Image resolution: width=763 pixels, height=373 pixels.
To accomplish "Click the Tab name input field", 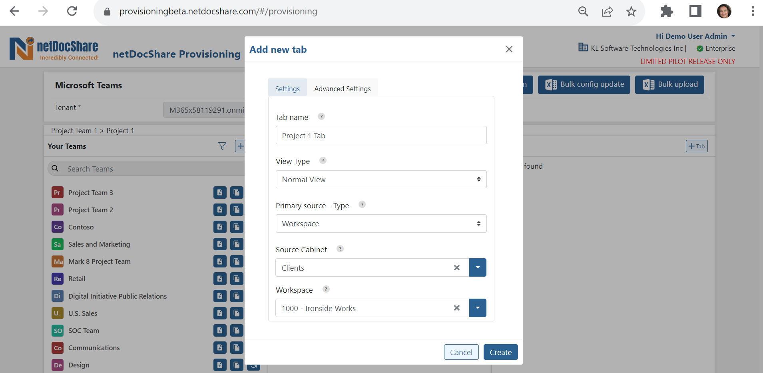I will click(x=381, y=135).
